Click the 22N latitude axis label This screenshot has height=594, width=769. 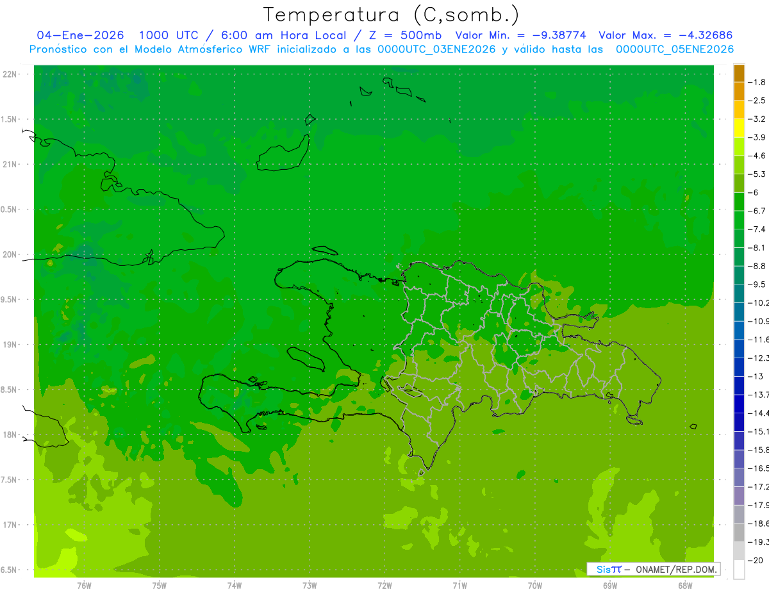click(10, 74)
